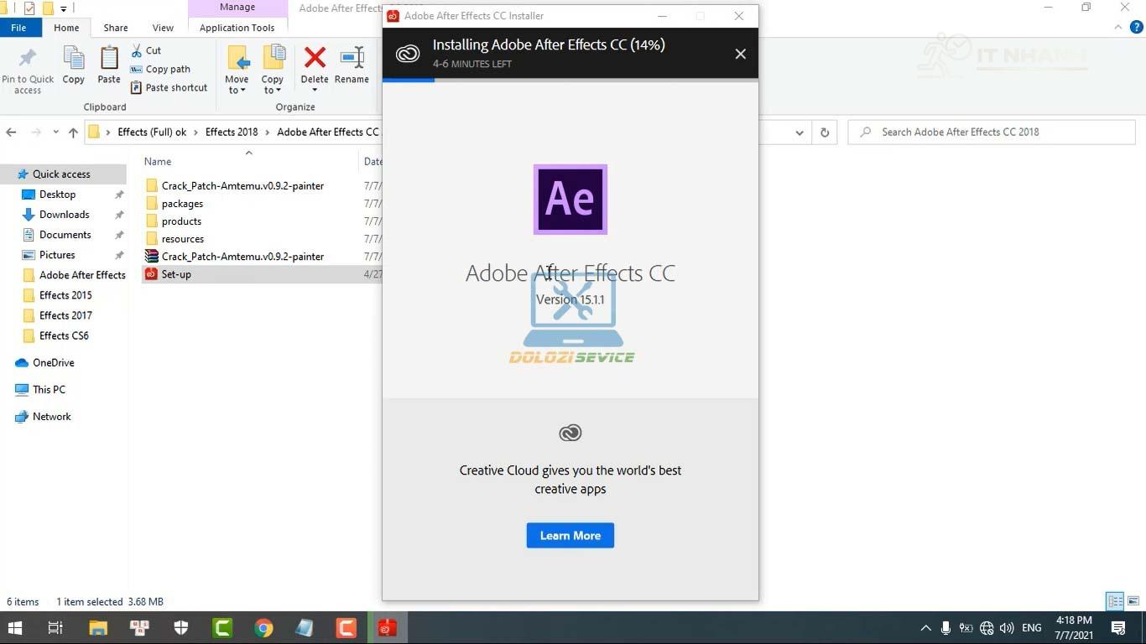This screenshot has width=1146, height=644.
Task: Click the Paste ribbon button
Action: tap(109, 65)
